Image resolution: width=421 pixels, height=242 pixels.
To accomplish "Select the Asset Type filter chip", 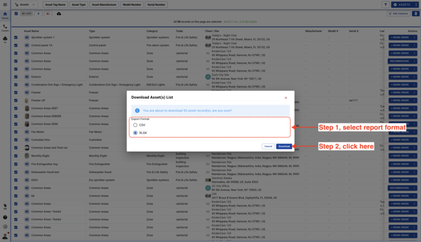I will pyautogui.click(x=79, y=4).
